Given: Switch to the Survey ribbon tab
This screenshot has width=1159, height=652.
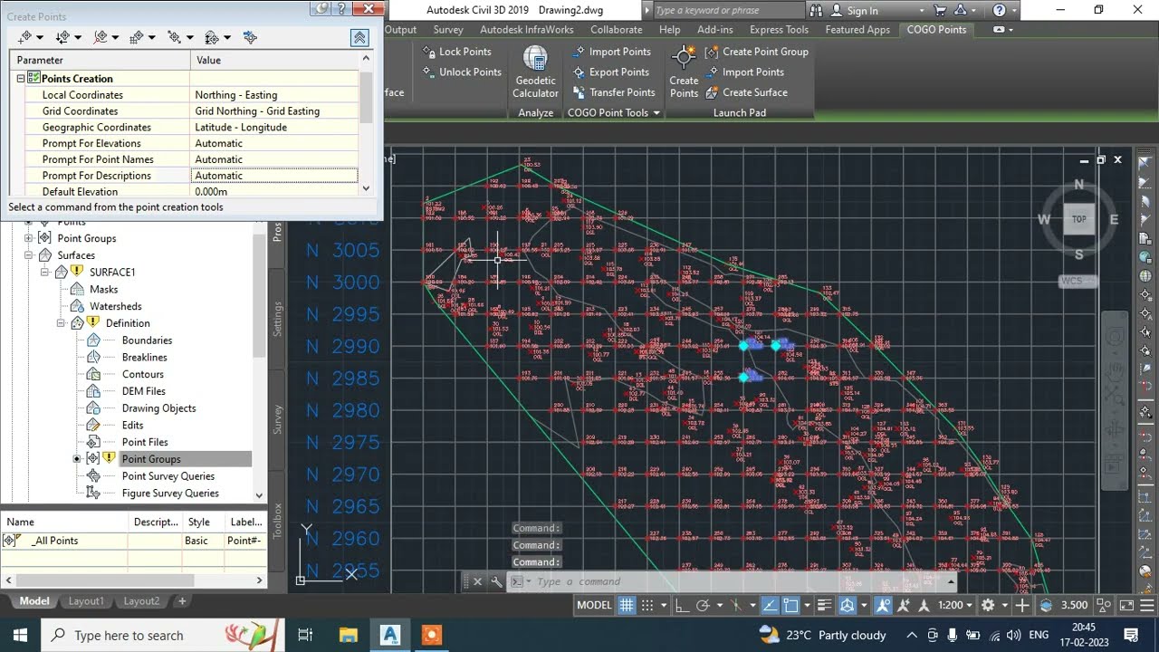Looking at the screenshot, I should click(448, 29).
